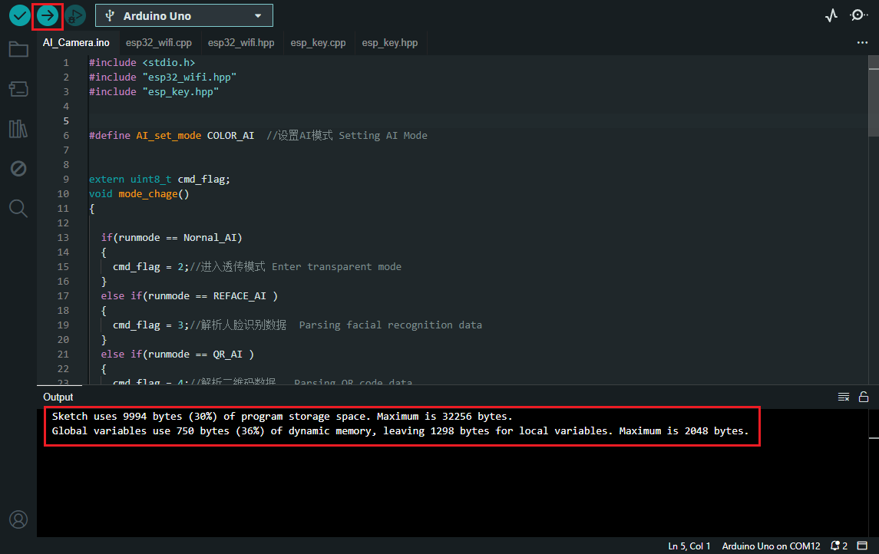Click the COLOR_AI define value

coord(230,136)
